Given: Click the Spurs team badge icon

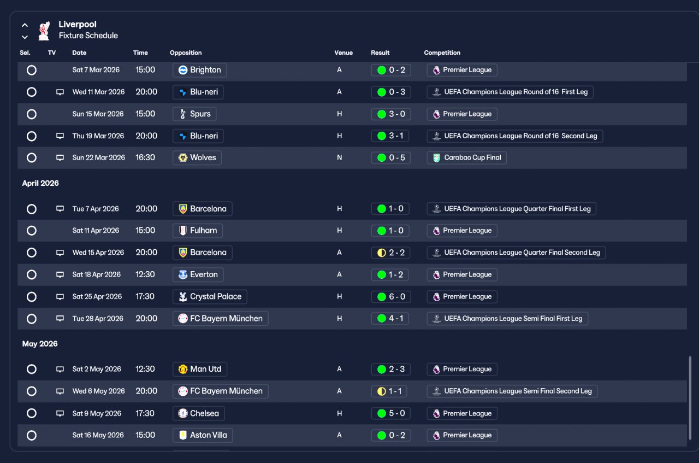Looking at the screenshot, I should [x=183, y=114].
